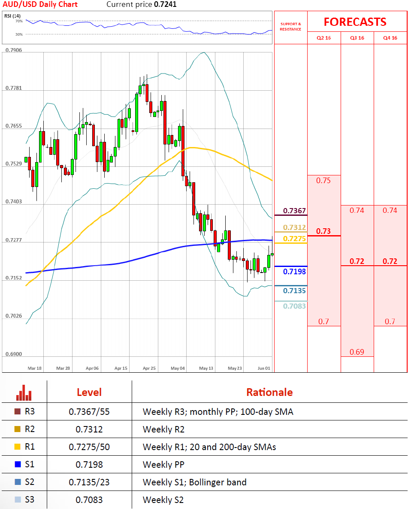Click the S2 steel blue color swatch

pyautogui.click(x=18, y=482)
